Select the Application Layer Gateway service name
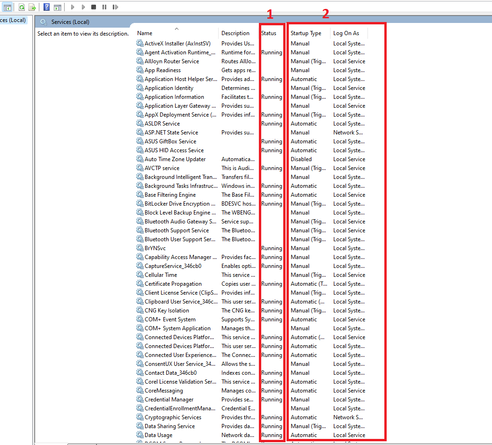The height and width of the screenshot is (445, 492). click(180, 106)
